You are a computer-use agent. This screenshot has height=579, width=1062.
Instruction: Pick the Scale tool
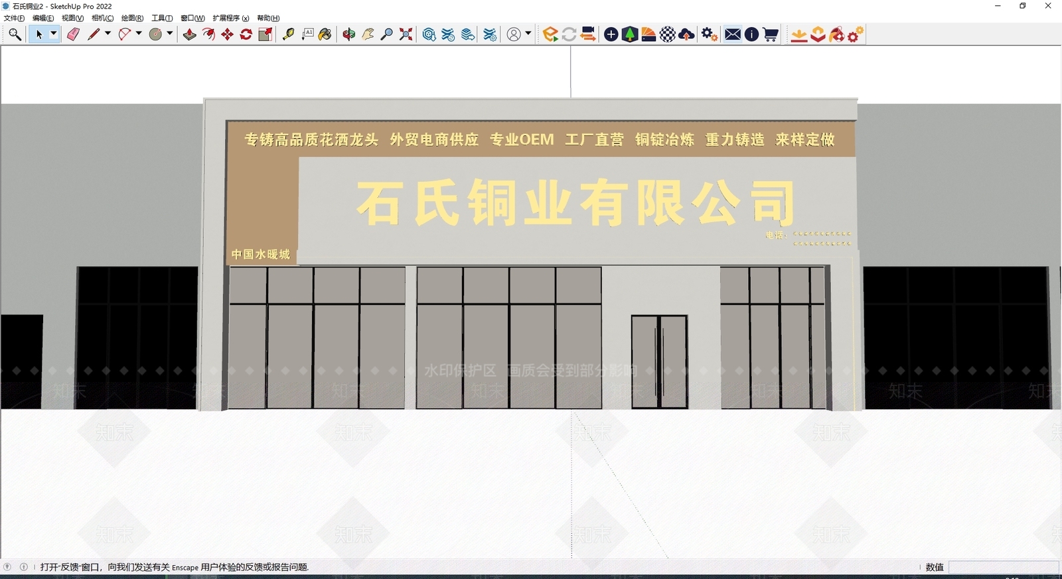(x=265, y=34)
